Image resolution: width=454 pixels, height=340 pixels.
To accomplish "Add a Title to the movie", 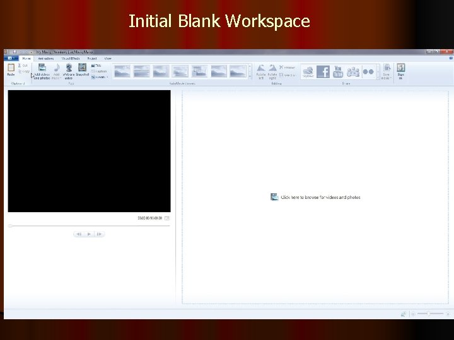I will [96, 65].
